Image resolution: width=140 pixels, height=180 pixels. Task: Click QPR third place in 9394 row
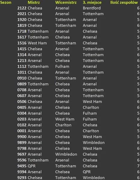87,172
